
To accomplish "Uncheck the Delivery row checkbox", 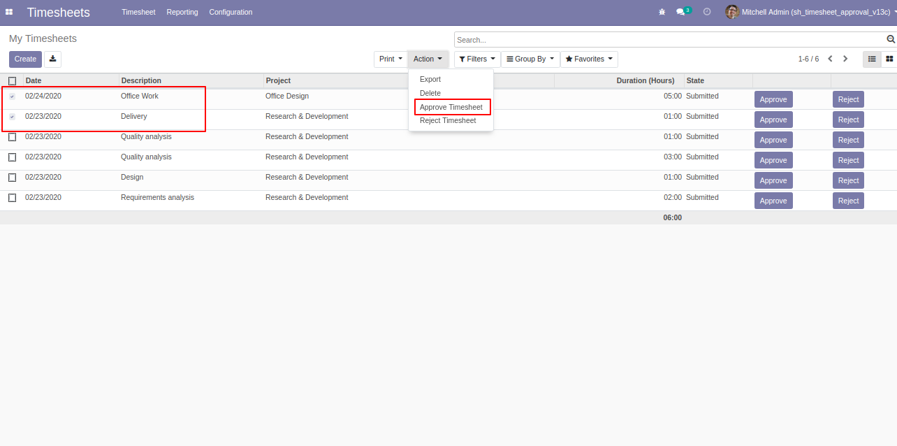I will [12, 117].
